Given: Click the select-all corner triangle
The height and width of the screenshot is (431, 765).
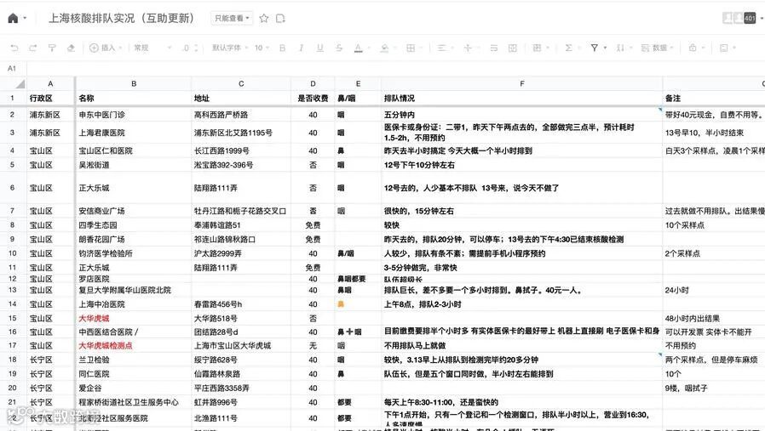Looking at the screenshot, I should pyautogui.click(x=20, y=84).
